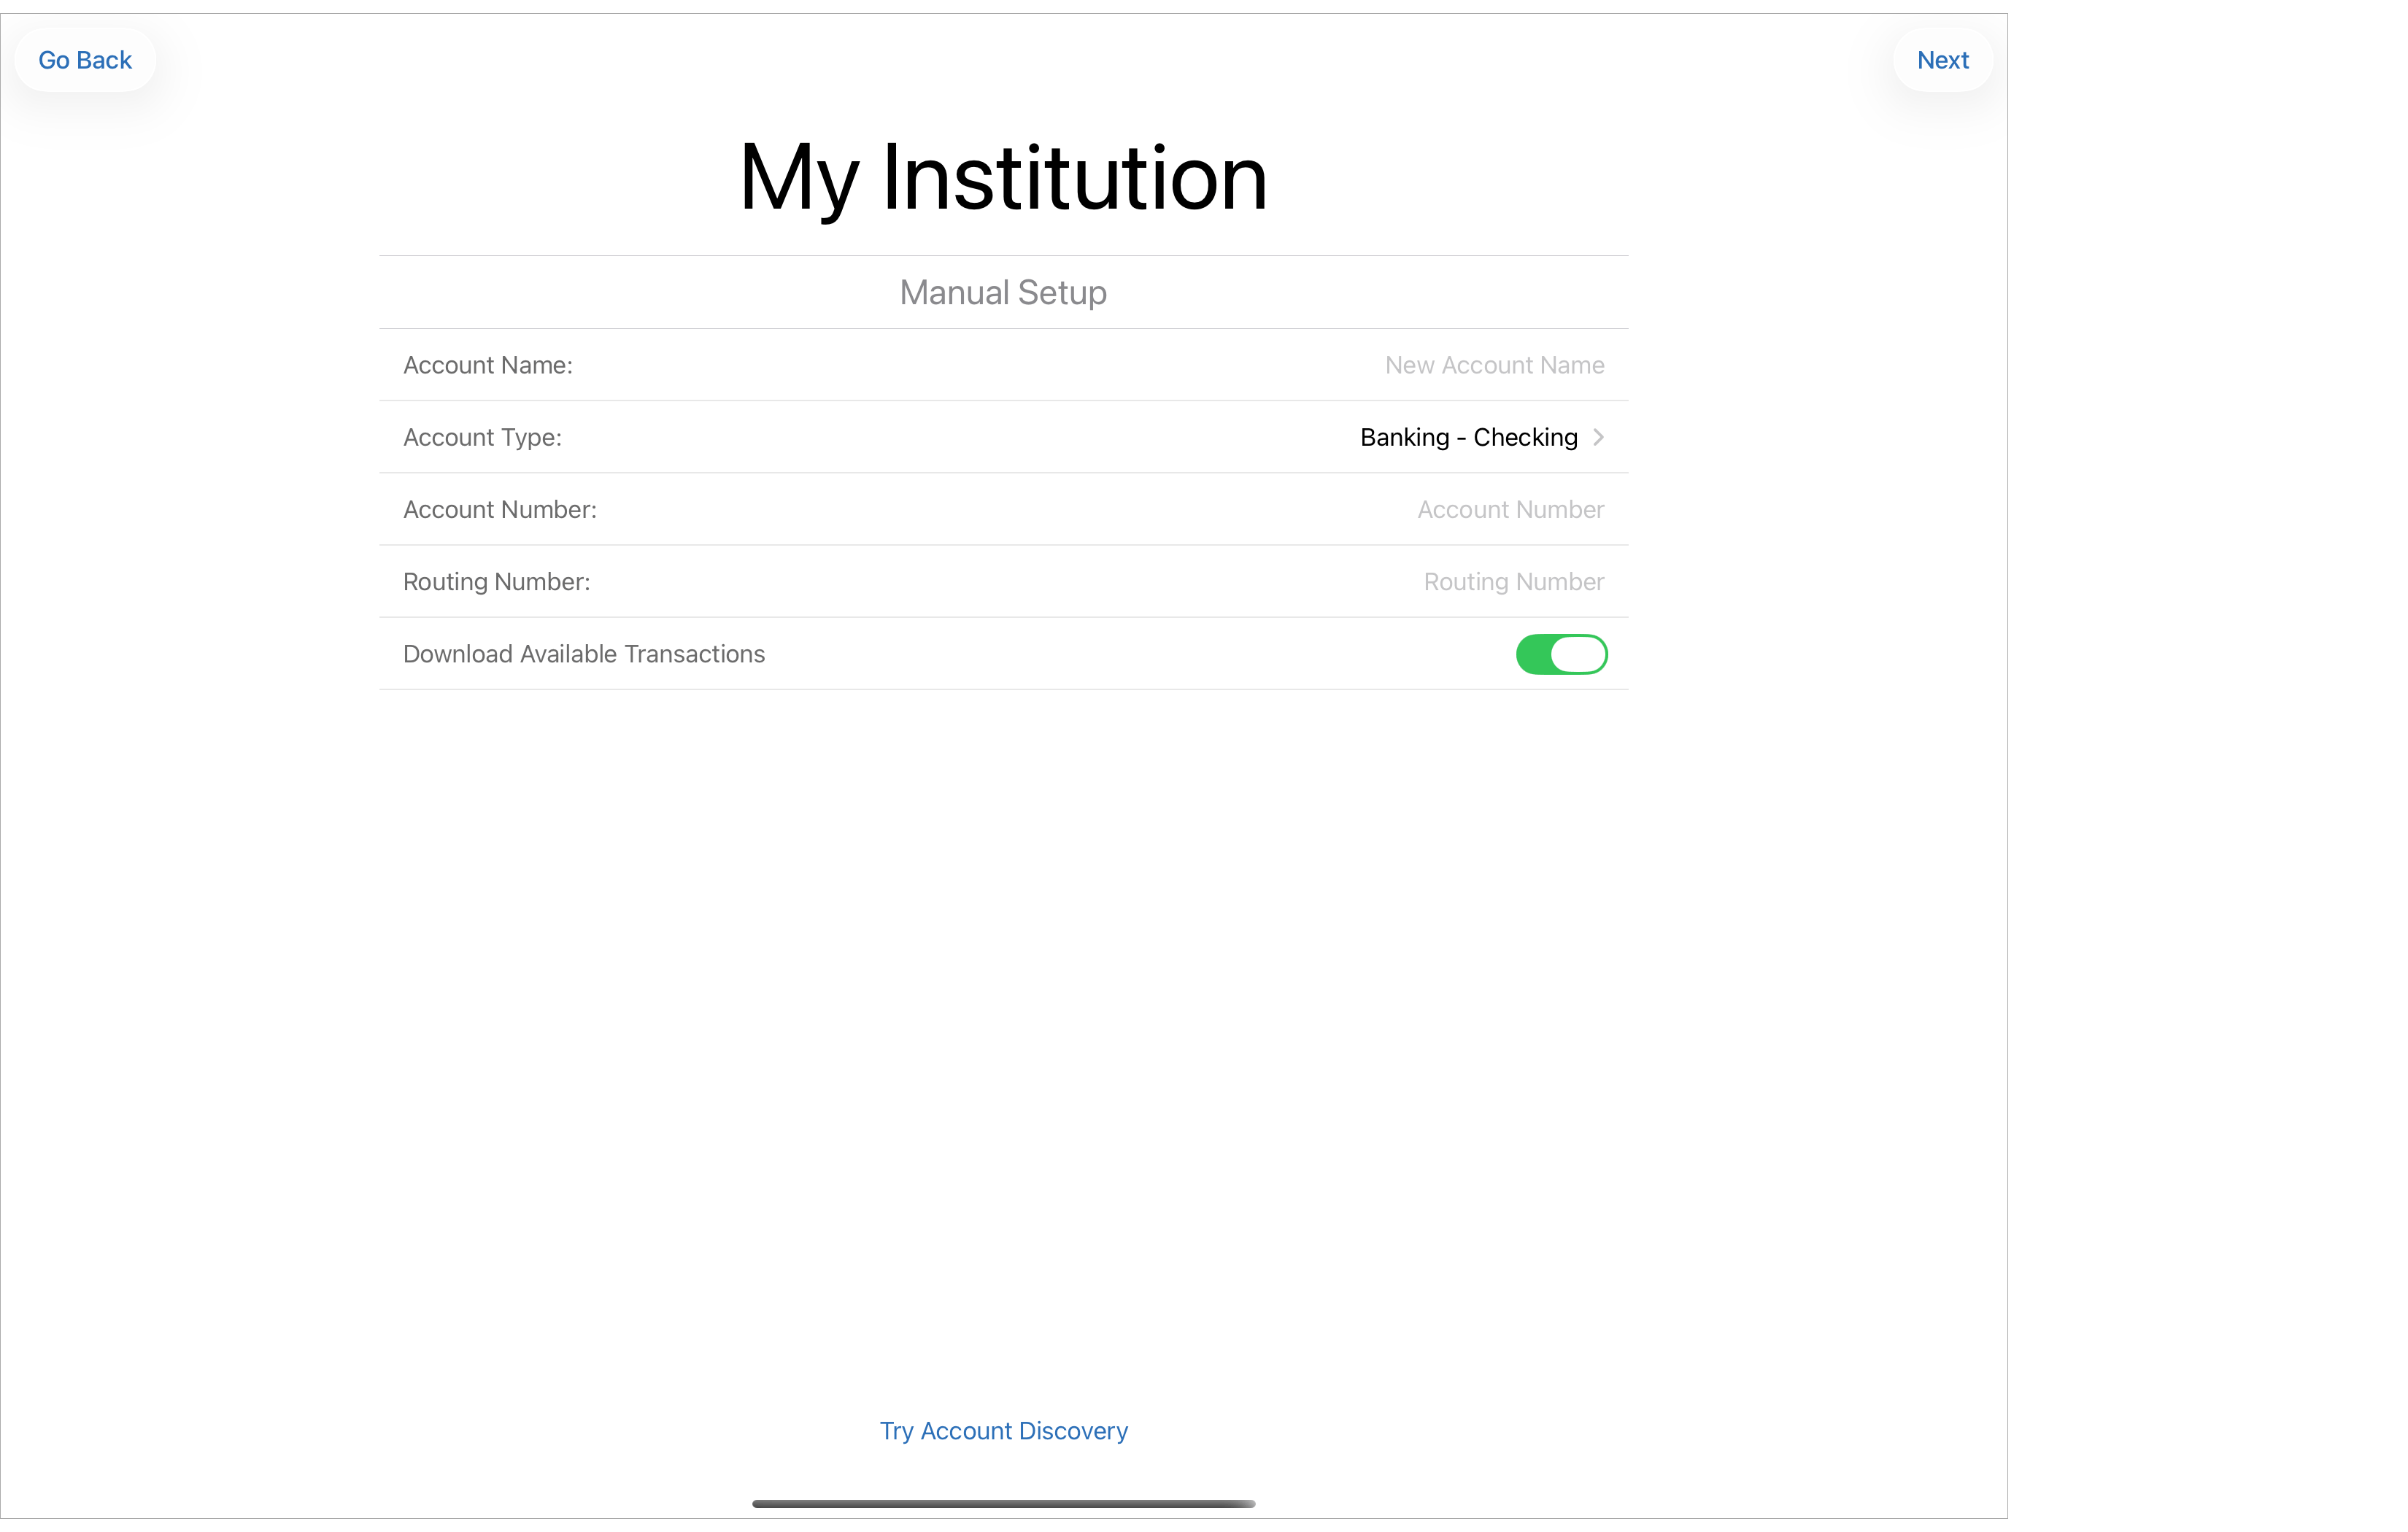Open the Try Account Discovery link
2408x1532 pixels.
pos(1003,1430)
